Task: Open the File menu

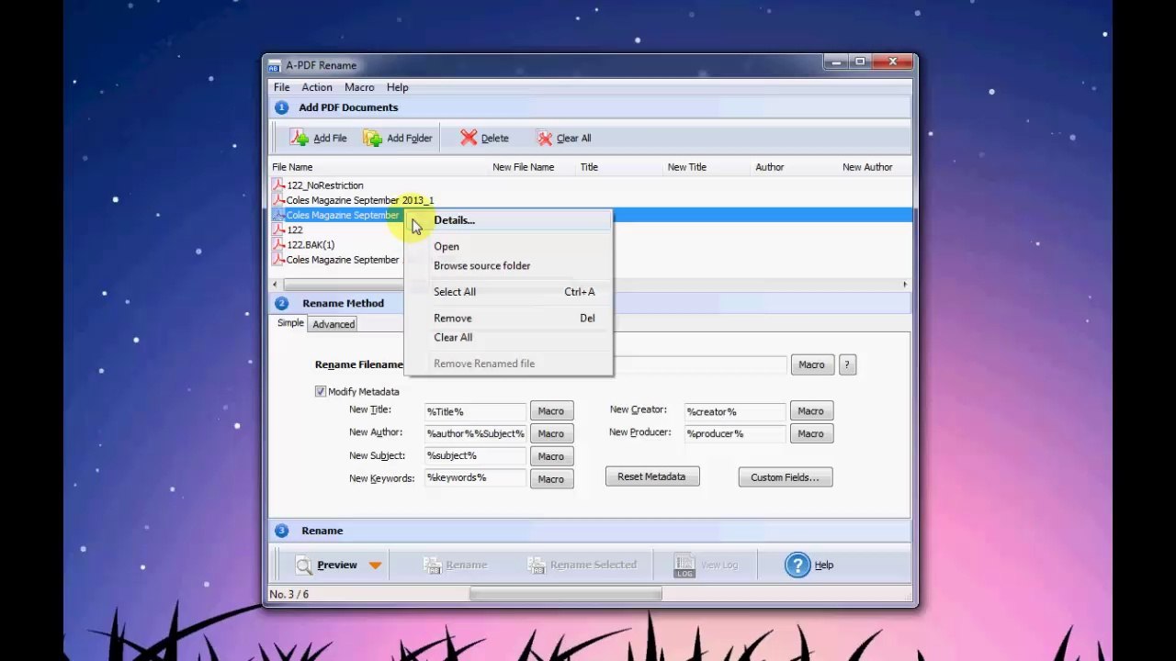Action: click(x=281, y=87)
